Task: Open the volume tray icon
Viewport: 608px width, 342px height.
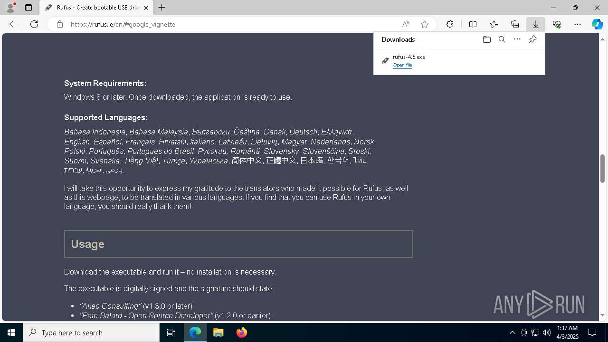Action: click(x=547, y=332)
